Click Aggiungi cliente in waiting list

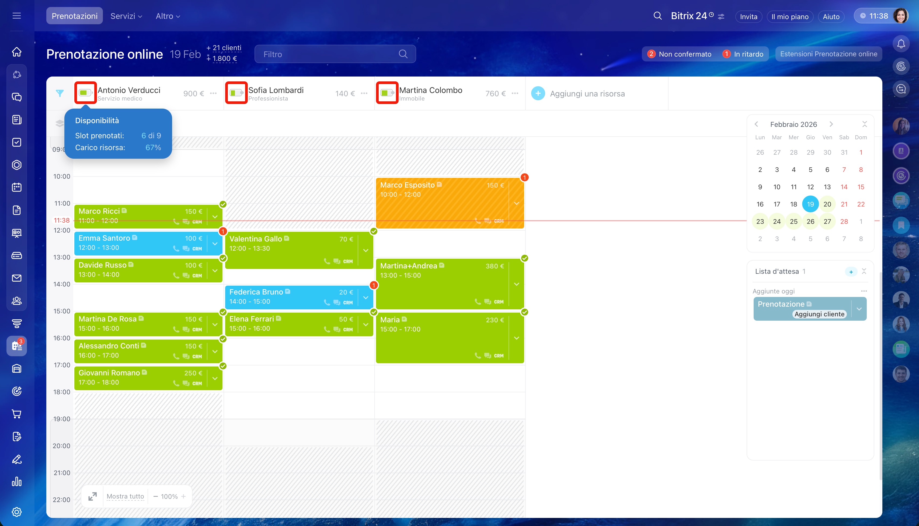pyautogui.click(x=819, y=314)
